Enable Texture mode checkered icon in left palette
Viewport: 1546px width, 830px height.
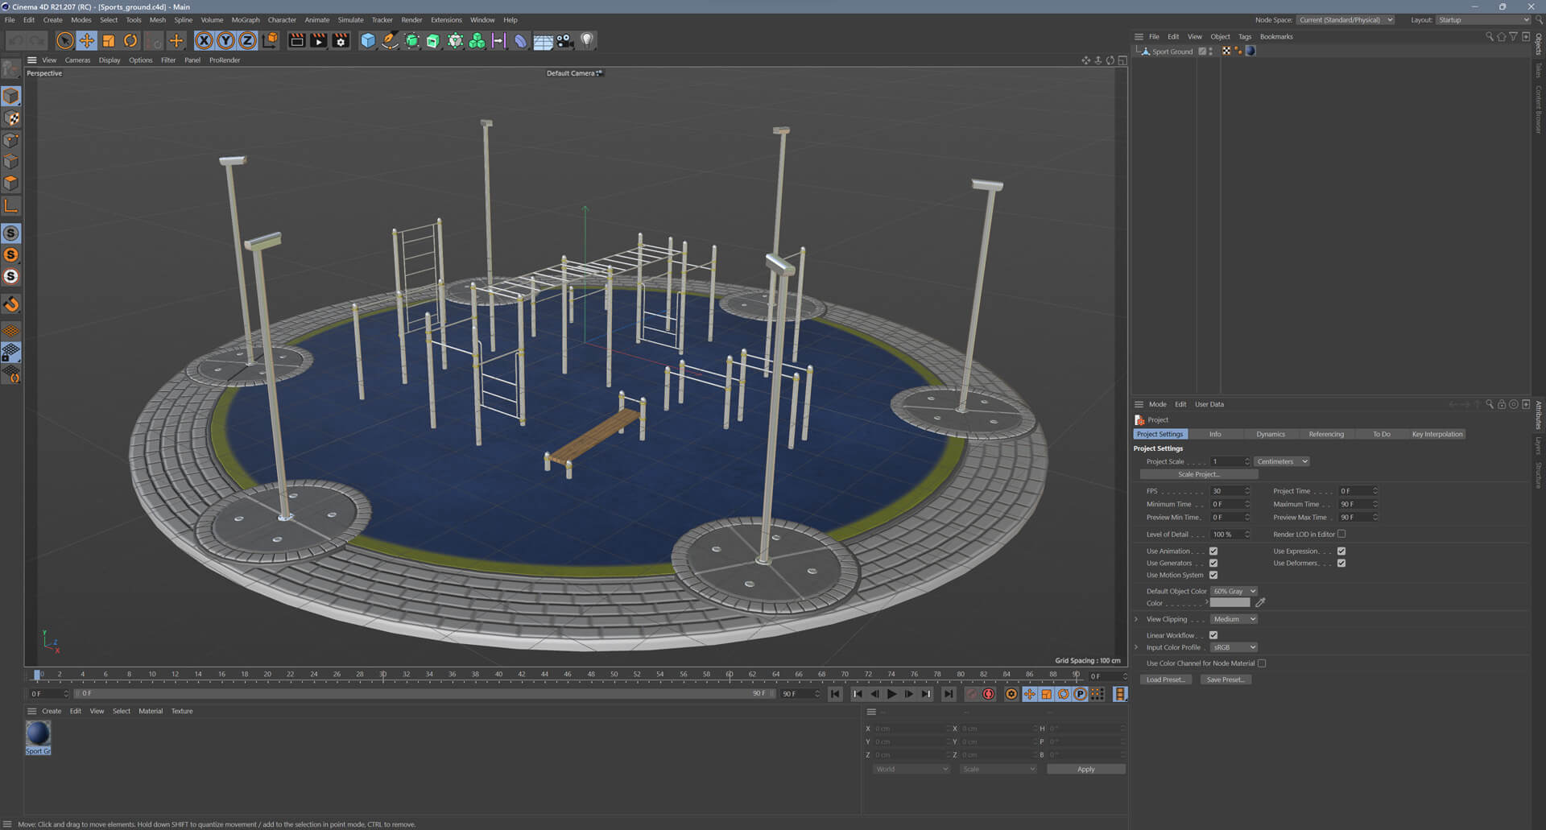click(x=11, y=118)
